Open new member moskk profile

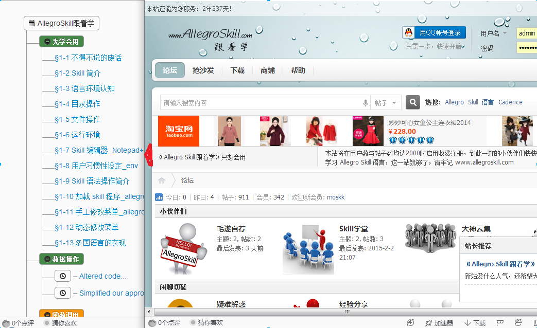(x=336, y=197)
